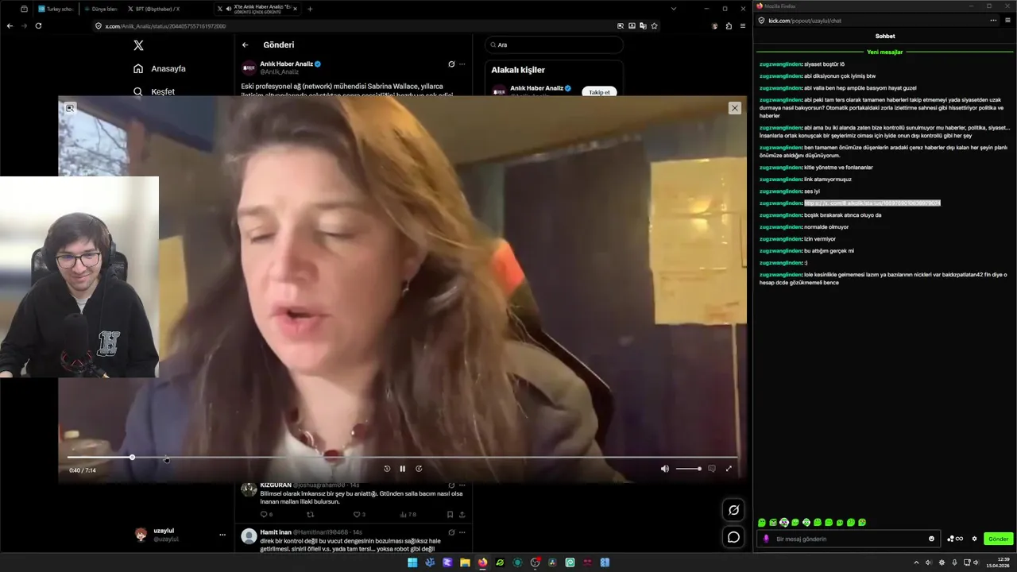Mute the video speaker icon
This screenshot has height=572, width=1017.
click(x=665, y=469)
